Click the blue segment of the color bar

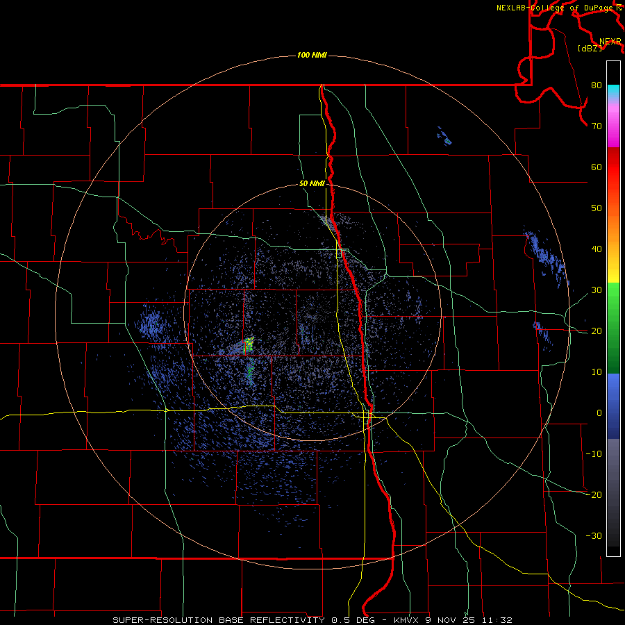(613, 406)
